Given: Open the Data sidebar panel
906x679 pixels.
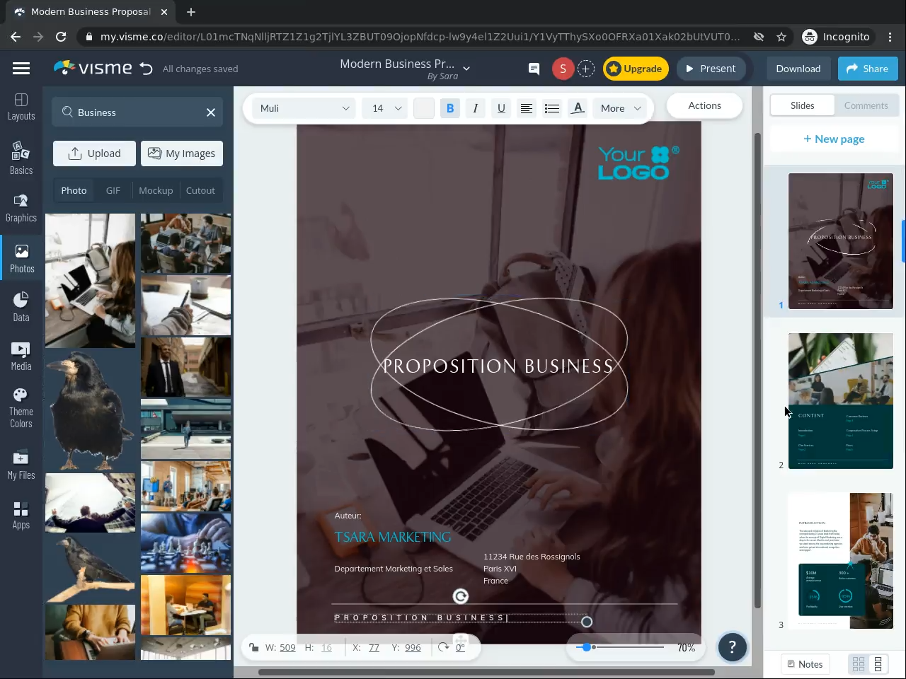Looking at the screenshot, I should (21, 307).
